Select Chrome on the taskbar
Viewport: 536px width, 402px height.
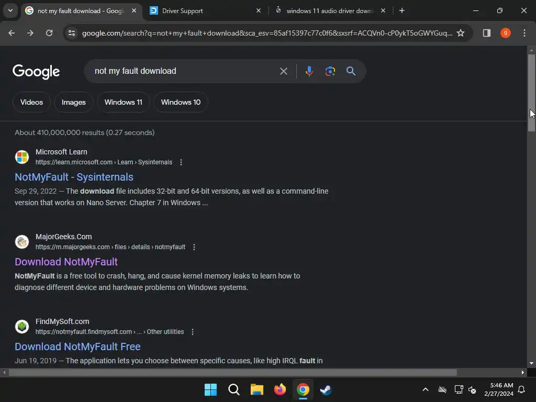pyautogui.click(x=303, y=389)
